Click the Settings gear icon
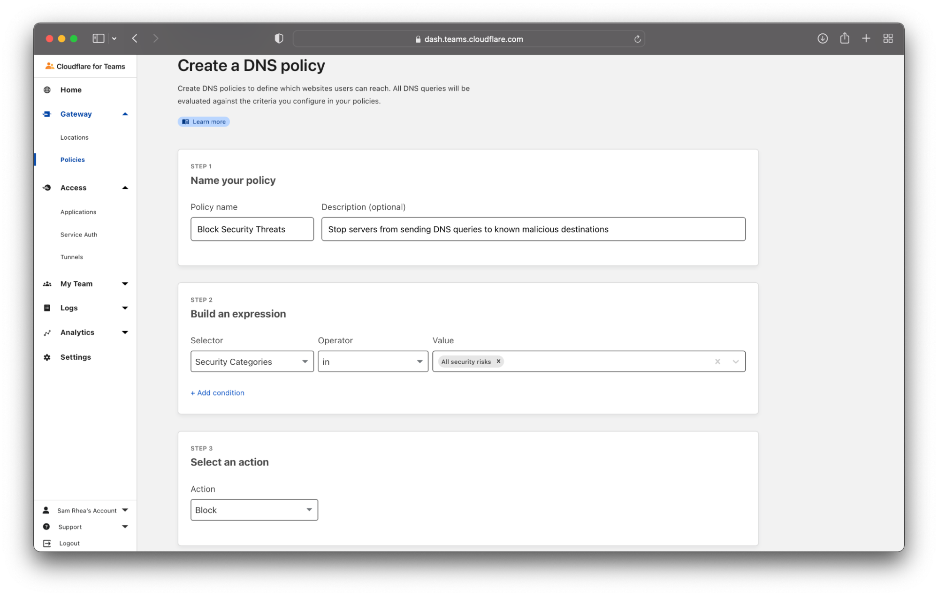The image size is (938, 596). tap(47, 357)
